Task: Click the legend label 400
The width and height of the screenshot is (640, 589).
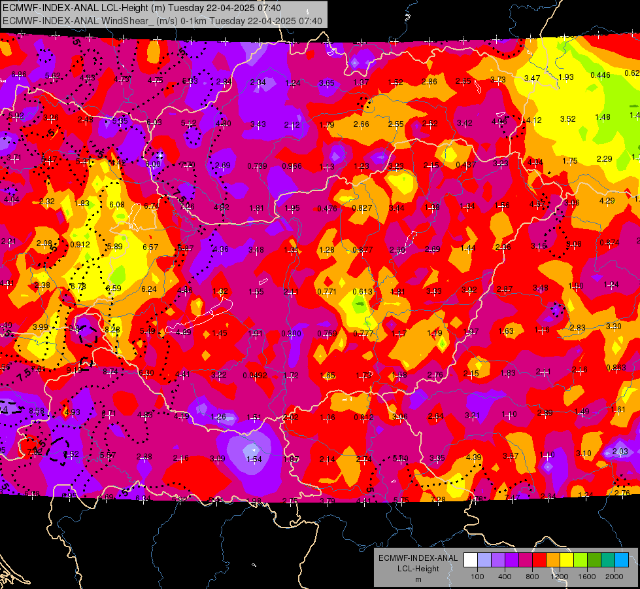Action: point(505,577)
